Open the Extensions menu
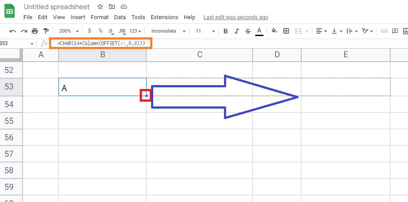This screenshot has height=202, width=408. (165, 17)
